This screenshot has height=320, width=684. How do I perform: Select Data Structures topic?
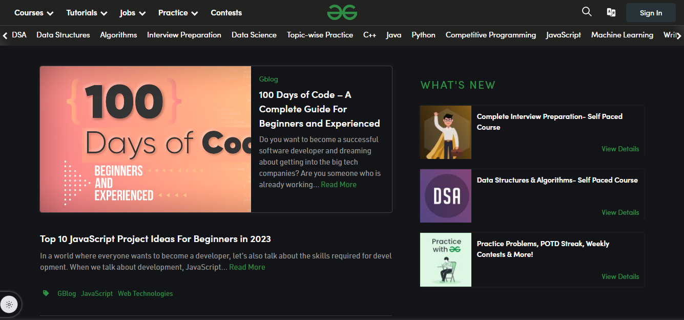[x=63, y=35]
